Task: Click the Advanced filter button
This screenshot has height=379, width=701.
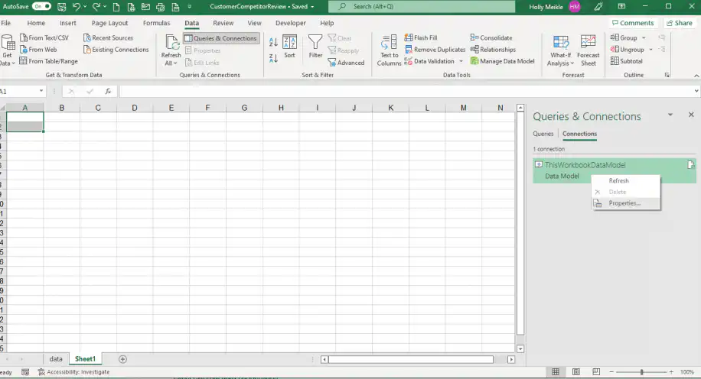Action: click(x=347, y=63)
